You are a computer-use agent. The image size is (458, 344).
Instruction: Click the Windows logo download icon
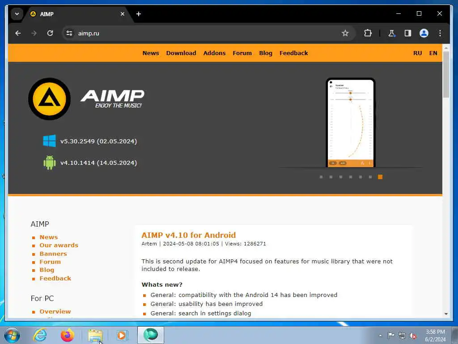coord(49,141)
